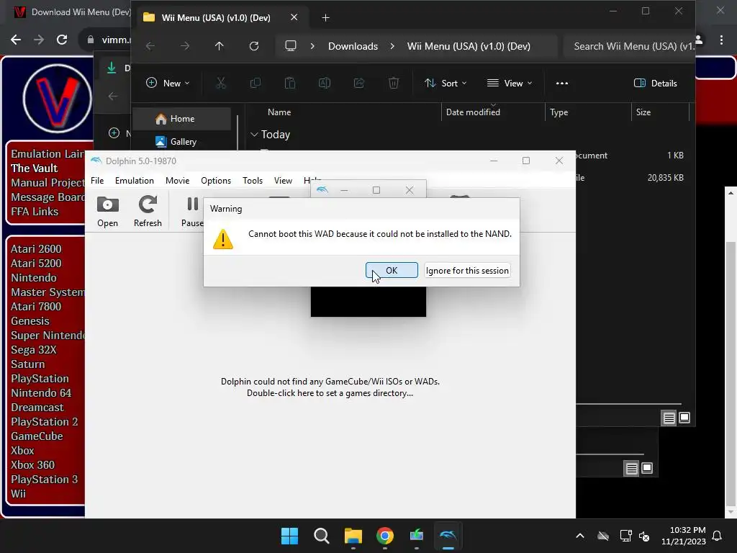Pause emulation in Dolphin toolbar
Viewport: 737px width, 553px height.
(x=192, y=212)
